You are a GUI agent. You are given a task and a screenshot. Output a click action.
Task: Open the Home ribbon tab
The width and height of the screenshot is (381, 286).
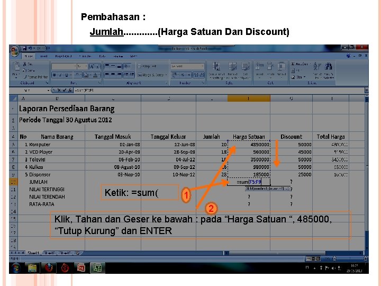29,56
